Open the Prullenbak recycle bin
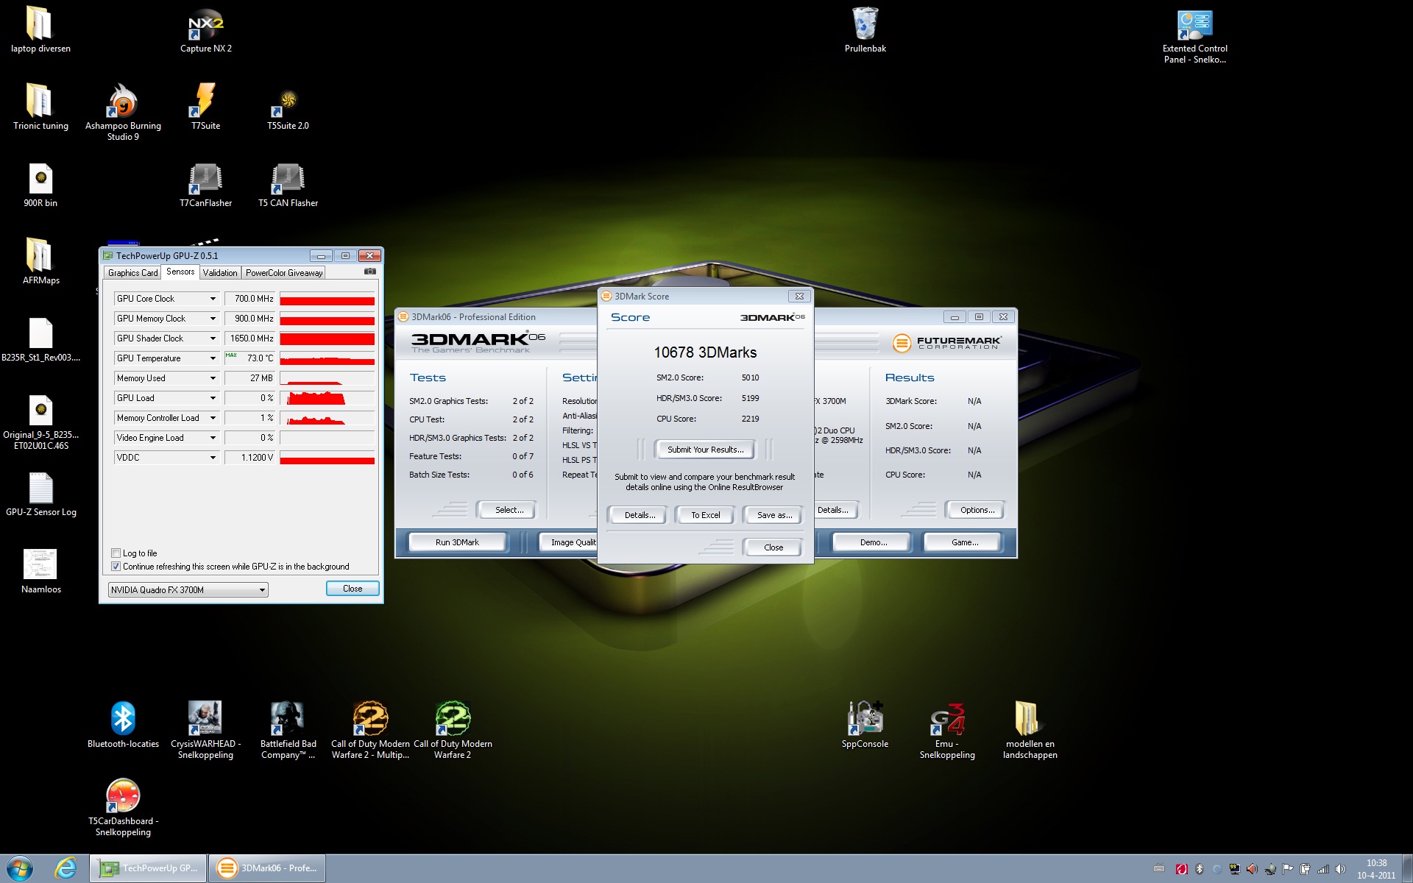The image size is (1413, 883). [865, 29]
